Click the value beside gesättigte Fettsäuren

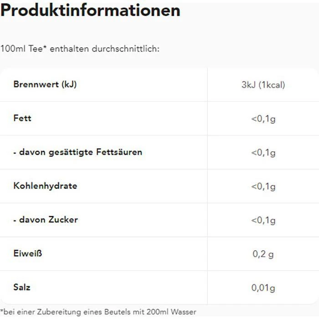point(263,153)
